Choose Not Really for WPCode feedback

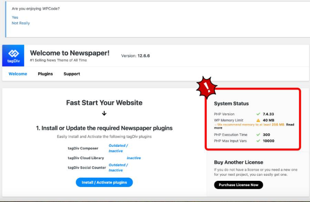(21, 23)
